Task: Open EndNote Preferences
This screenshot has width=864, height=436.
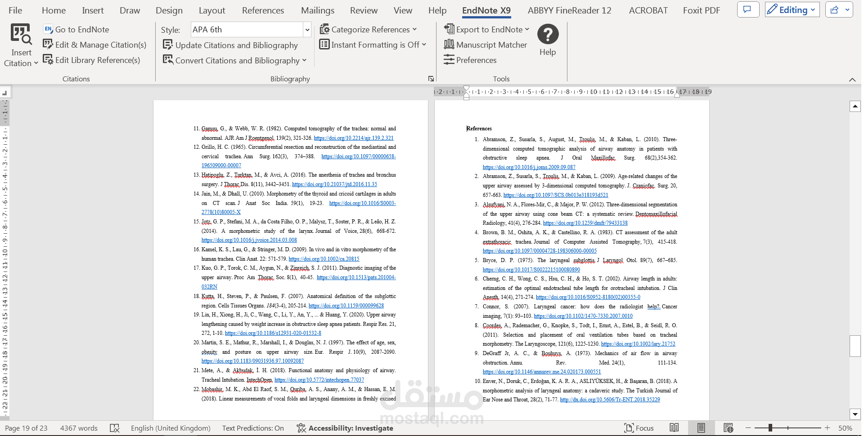Action: coord(470,60)
